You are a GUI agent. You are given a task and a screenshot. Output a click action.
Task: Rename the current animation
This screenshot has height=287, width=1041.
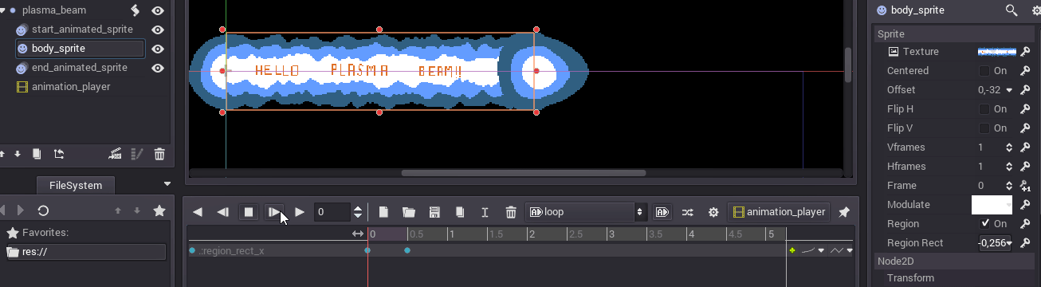(x=485, y=212)
